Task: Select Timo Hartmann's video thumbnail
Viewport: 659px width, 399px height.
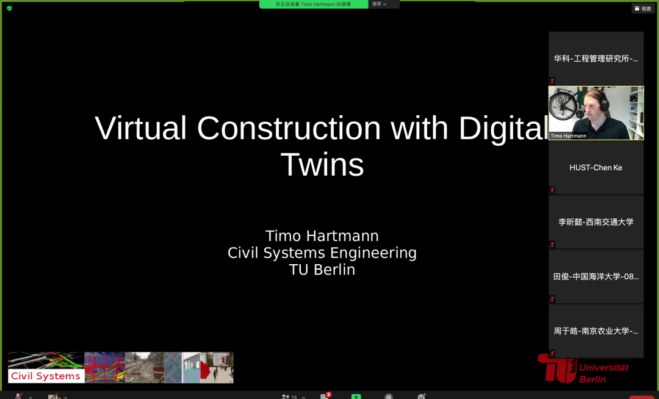Action: tap(596, 113)
